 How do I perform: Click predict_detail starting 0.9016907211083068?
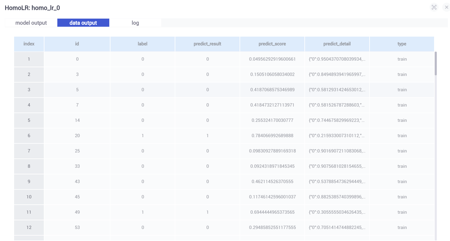(x=337, y=151)
